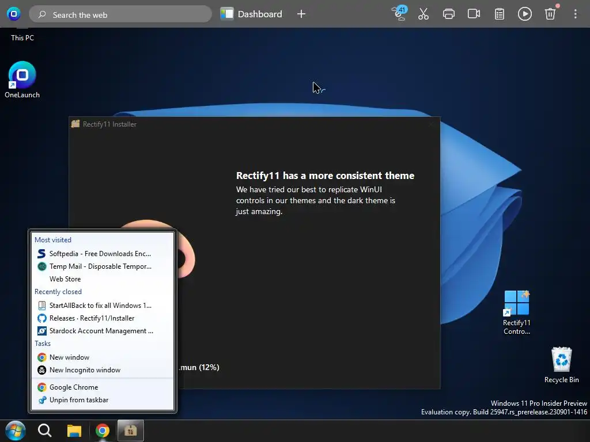Select the OneLaunch desktop shortcut
Image resolution: width=590 pixels, height=442 pixels.
[22, 79]
